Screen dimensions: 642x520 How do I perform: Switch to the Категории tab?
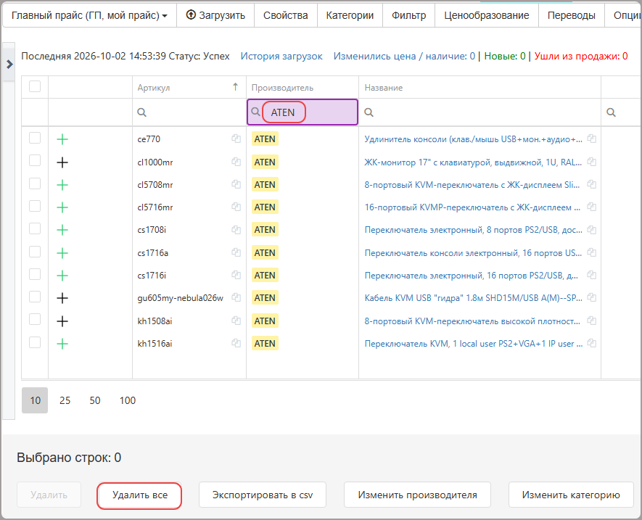pos(350,15)
